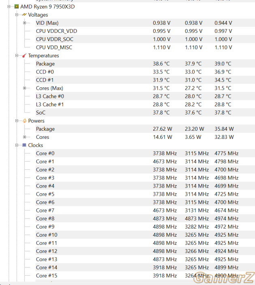Collapse the Temperatures section
This screenshot has width=255, height=285.
(17, 56)
